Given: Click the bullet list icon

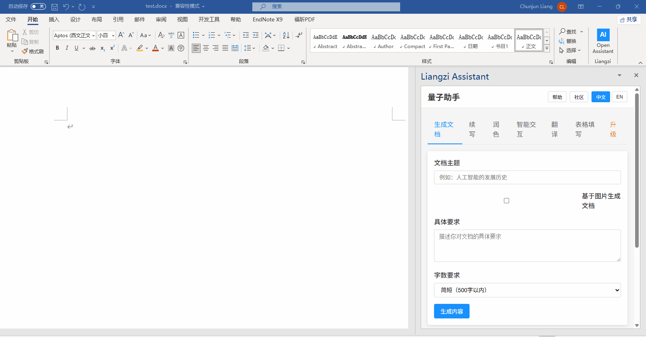Looking at the screenshot, I should pyautogui.click(x=196, y=35).
